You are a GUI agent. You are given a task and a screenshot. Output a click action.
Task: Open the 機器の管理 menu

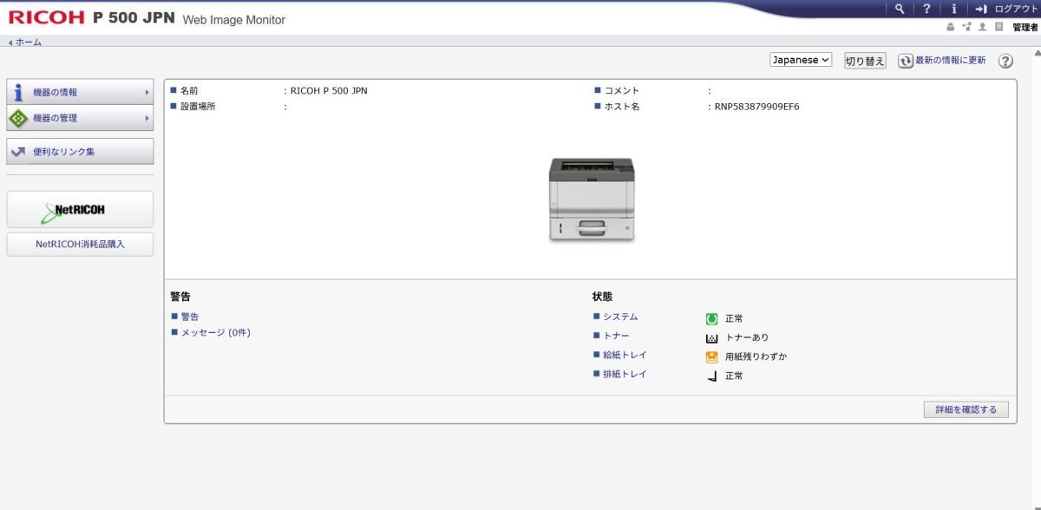[80, 118]
